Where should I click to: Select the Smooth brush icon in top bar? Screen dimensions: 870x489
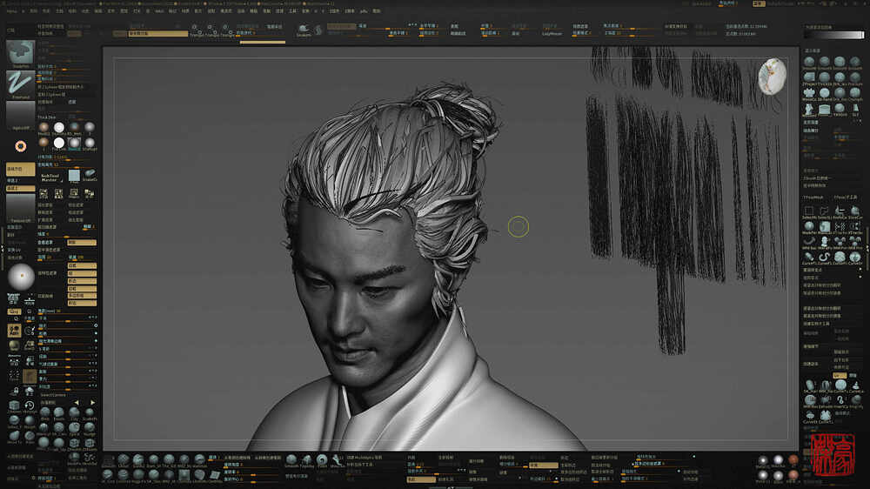304,30
